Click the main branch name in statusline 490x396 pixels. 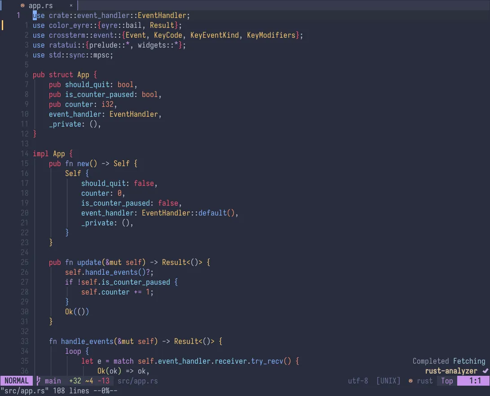click(53, 381)
